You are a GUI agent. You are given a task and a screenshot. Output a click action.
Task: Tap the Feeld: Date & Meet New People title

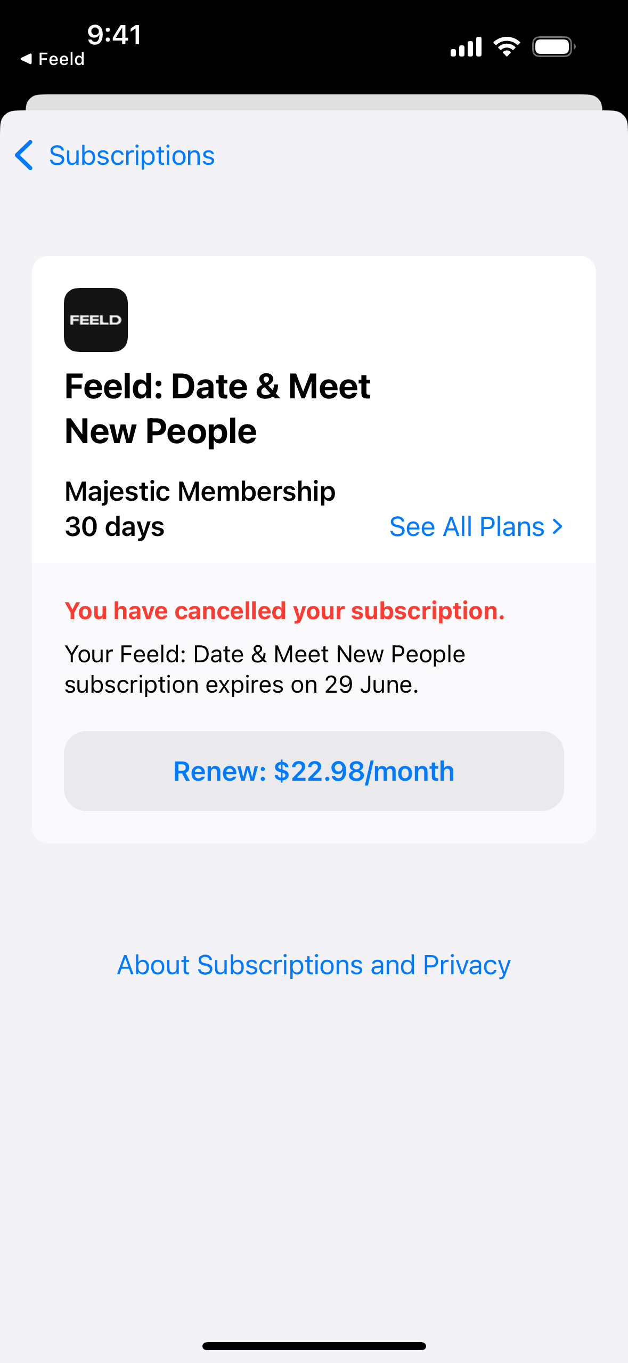tap(217, 408)
